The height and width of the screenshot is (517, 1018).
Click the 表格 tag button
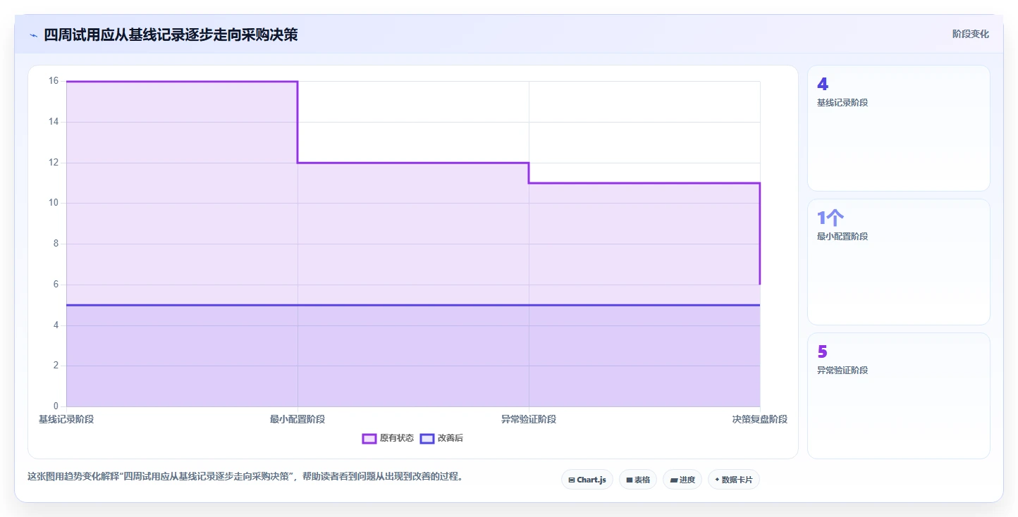[638, 480]
